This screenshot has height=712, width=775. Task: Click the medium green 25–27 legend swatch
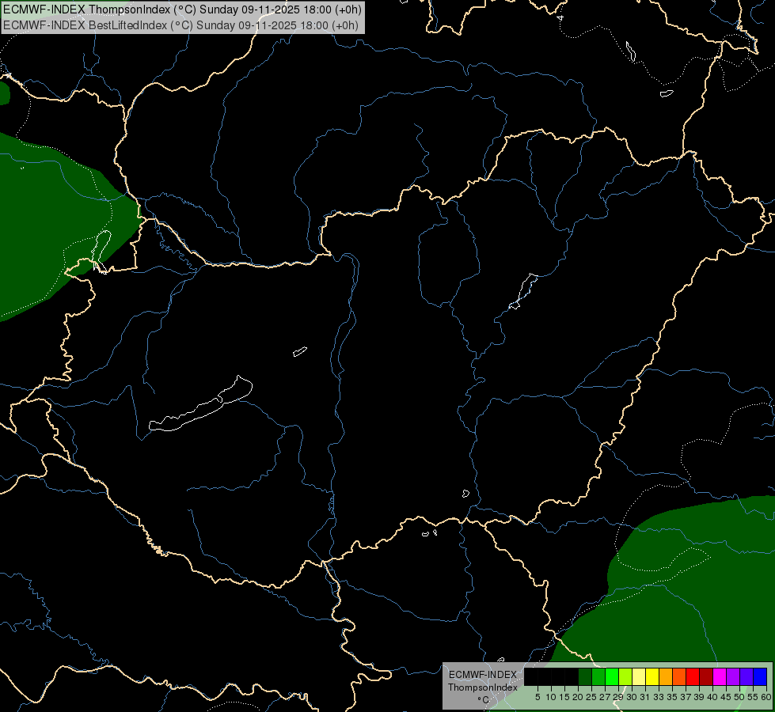point(598,676)
